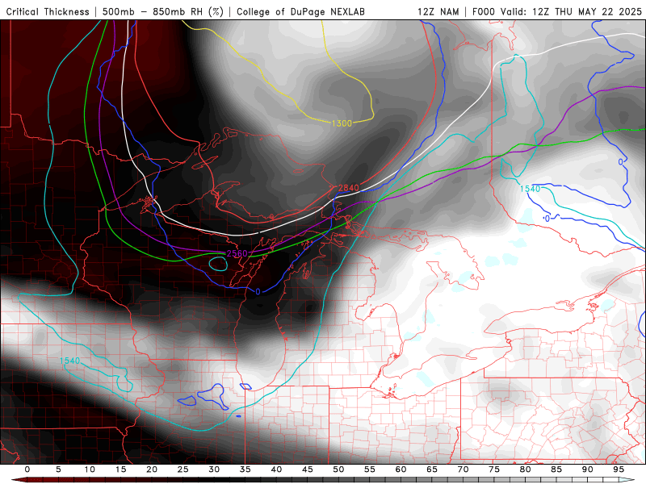Screen dimensions: 646x484
Task: Select the color scale tick label 20
Action: 152,469
